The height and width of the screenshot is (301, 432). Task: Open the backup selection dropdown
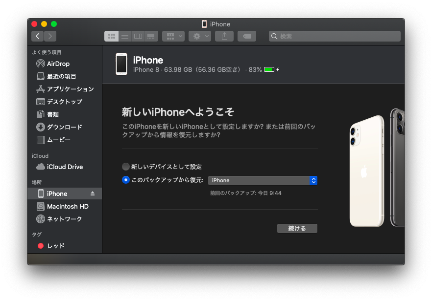(263, 180)
